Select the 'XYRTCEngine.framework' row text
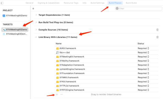163x99 pixels. click(x=72, y=90)
